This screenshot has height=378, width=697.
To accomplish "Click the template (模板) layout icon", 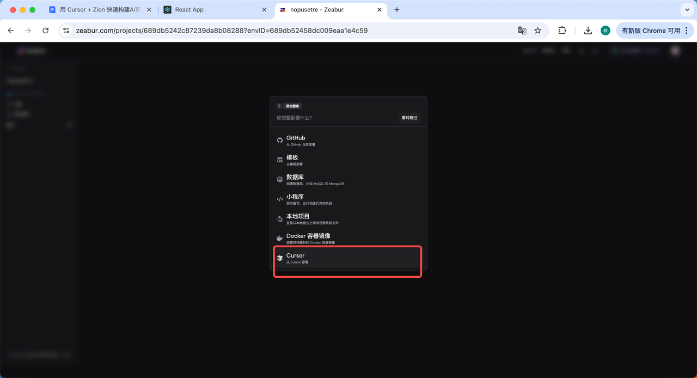I will pos(280,160).
